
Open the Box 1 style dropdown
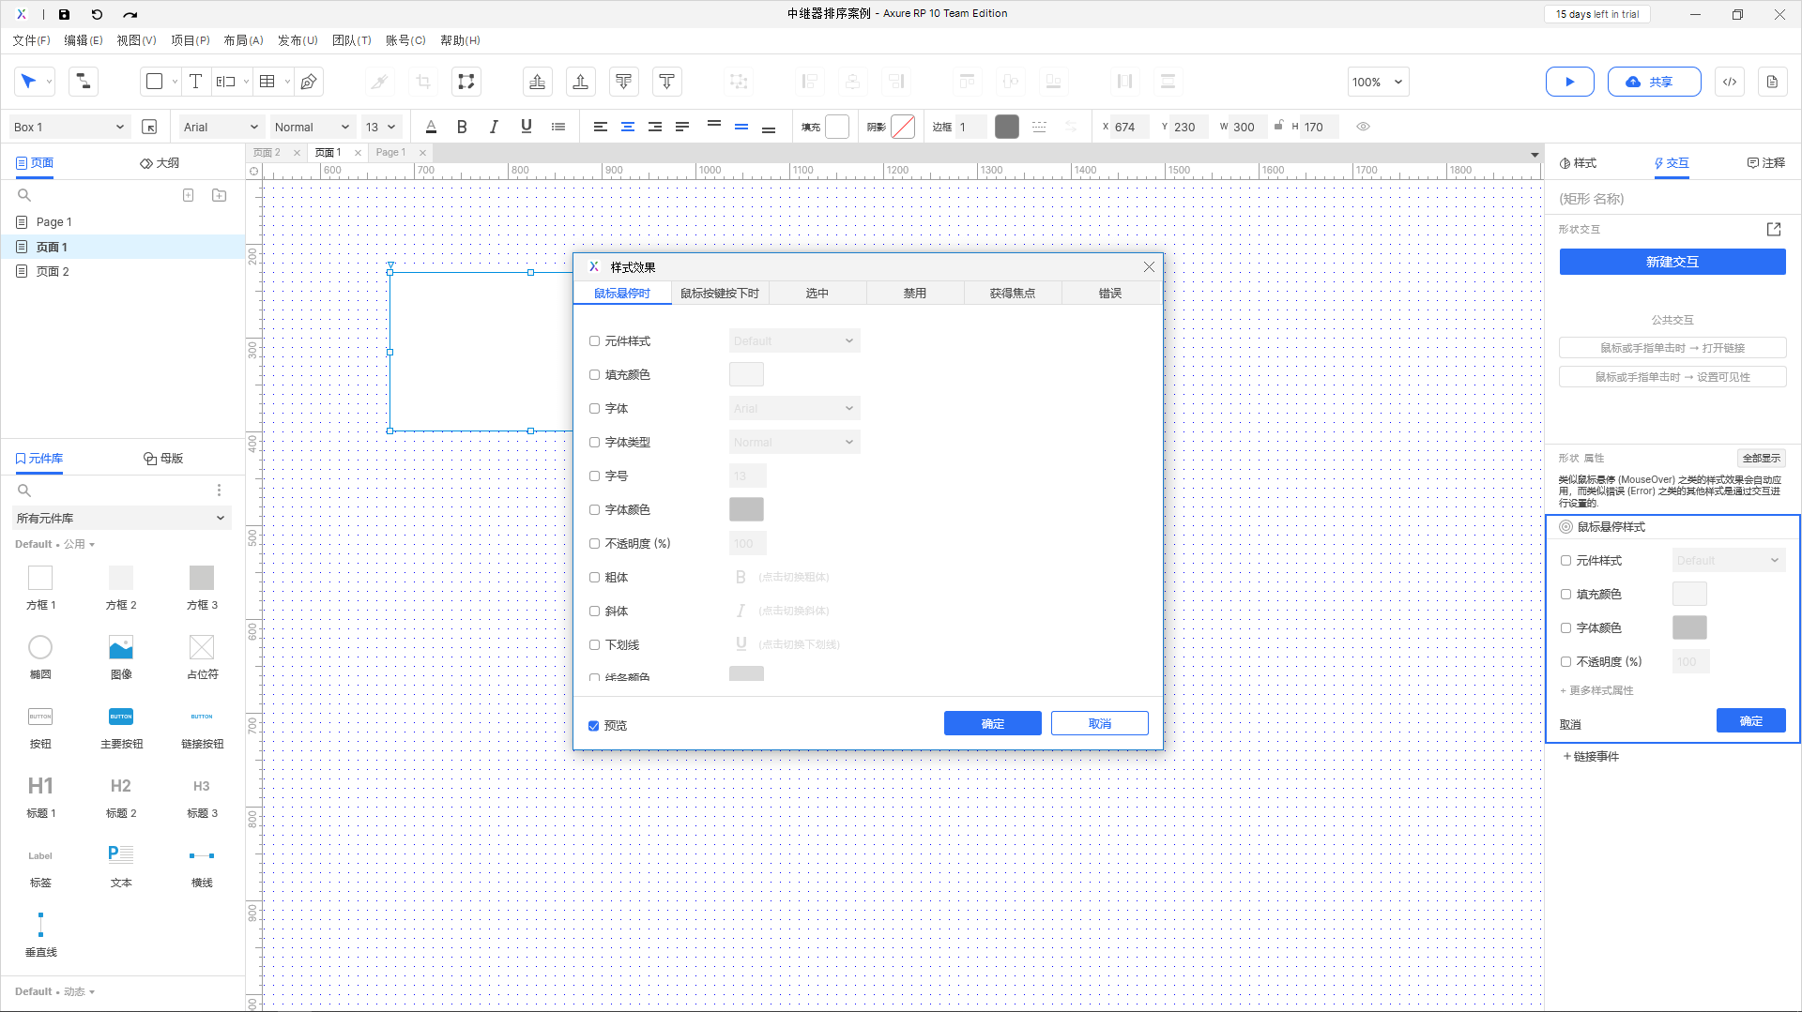point(69,127)
